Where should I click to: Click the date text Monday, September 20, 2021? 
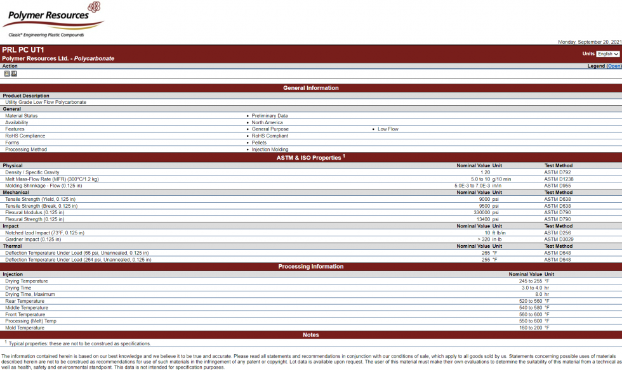(x=589, y=42)
